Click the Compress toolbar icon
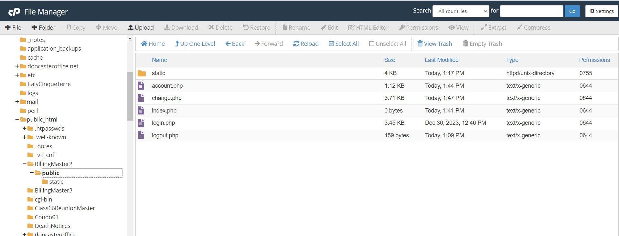The width and height of the screenshot is (619, 236). (519, 28)
